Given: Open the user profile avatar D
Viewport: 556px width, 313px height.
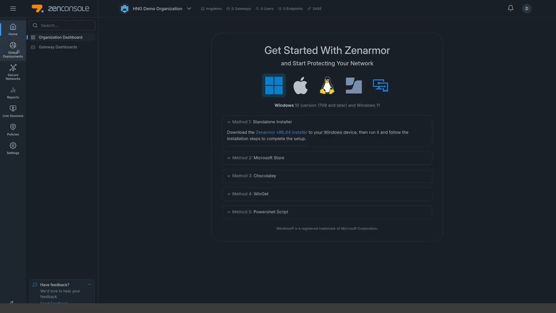Looking at the screenshot, I should [527, 8].
